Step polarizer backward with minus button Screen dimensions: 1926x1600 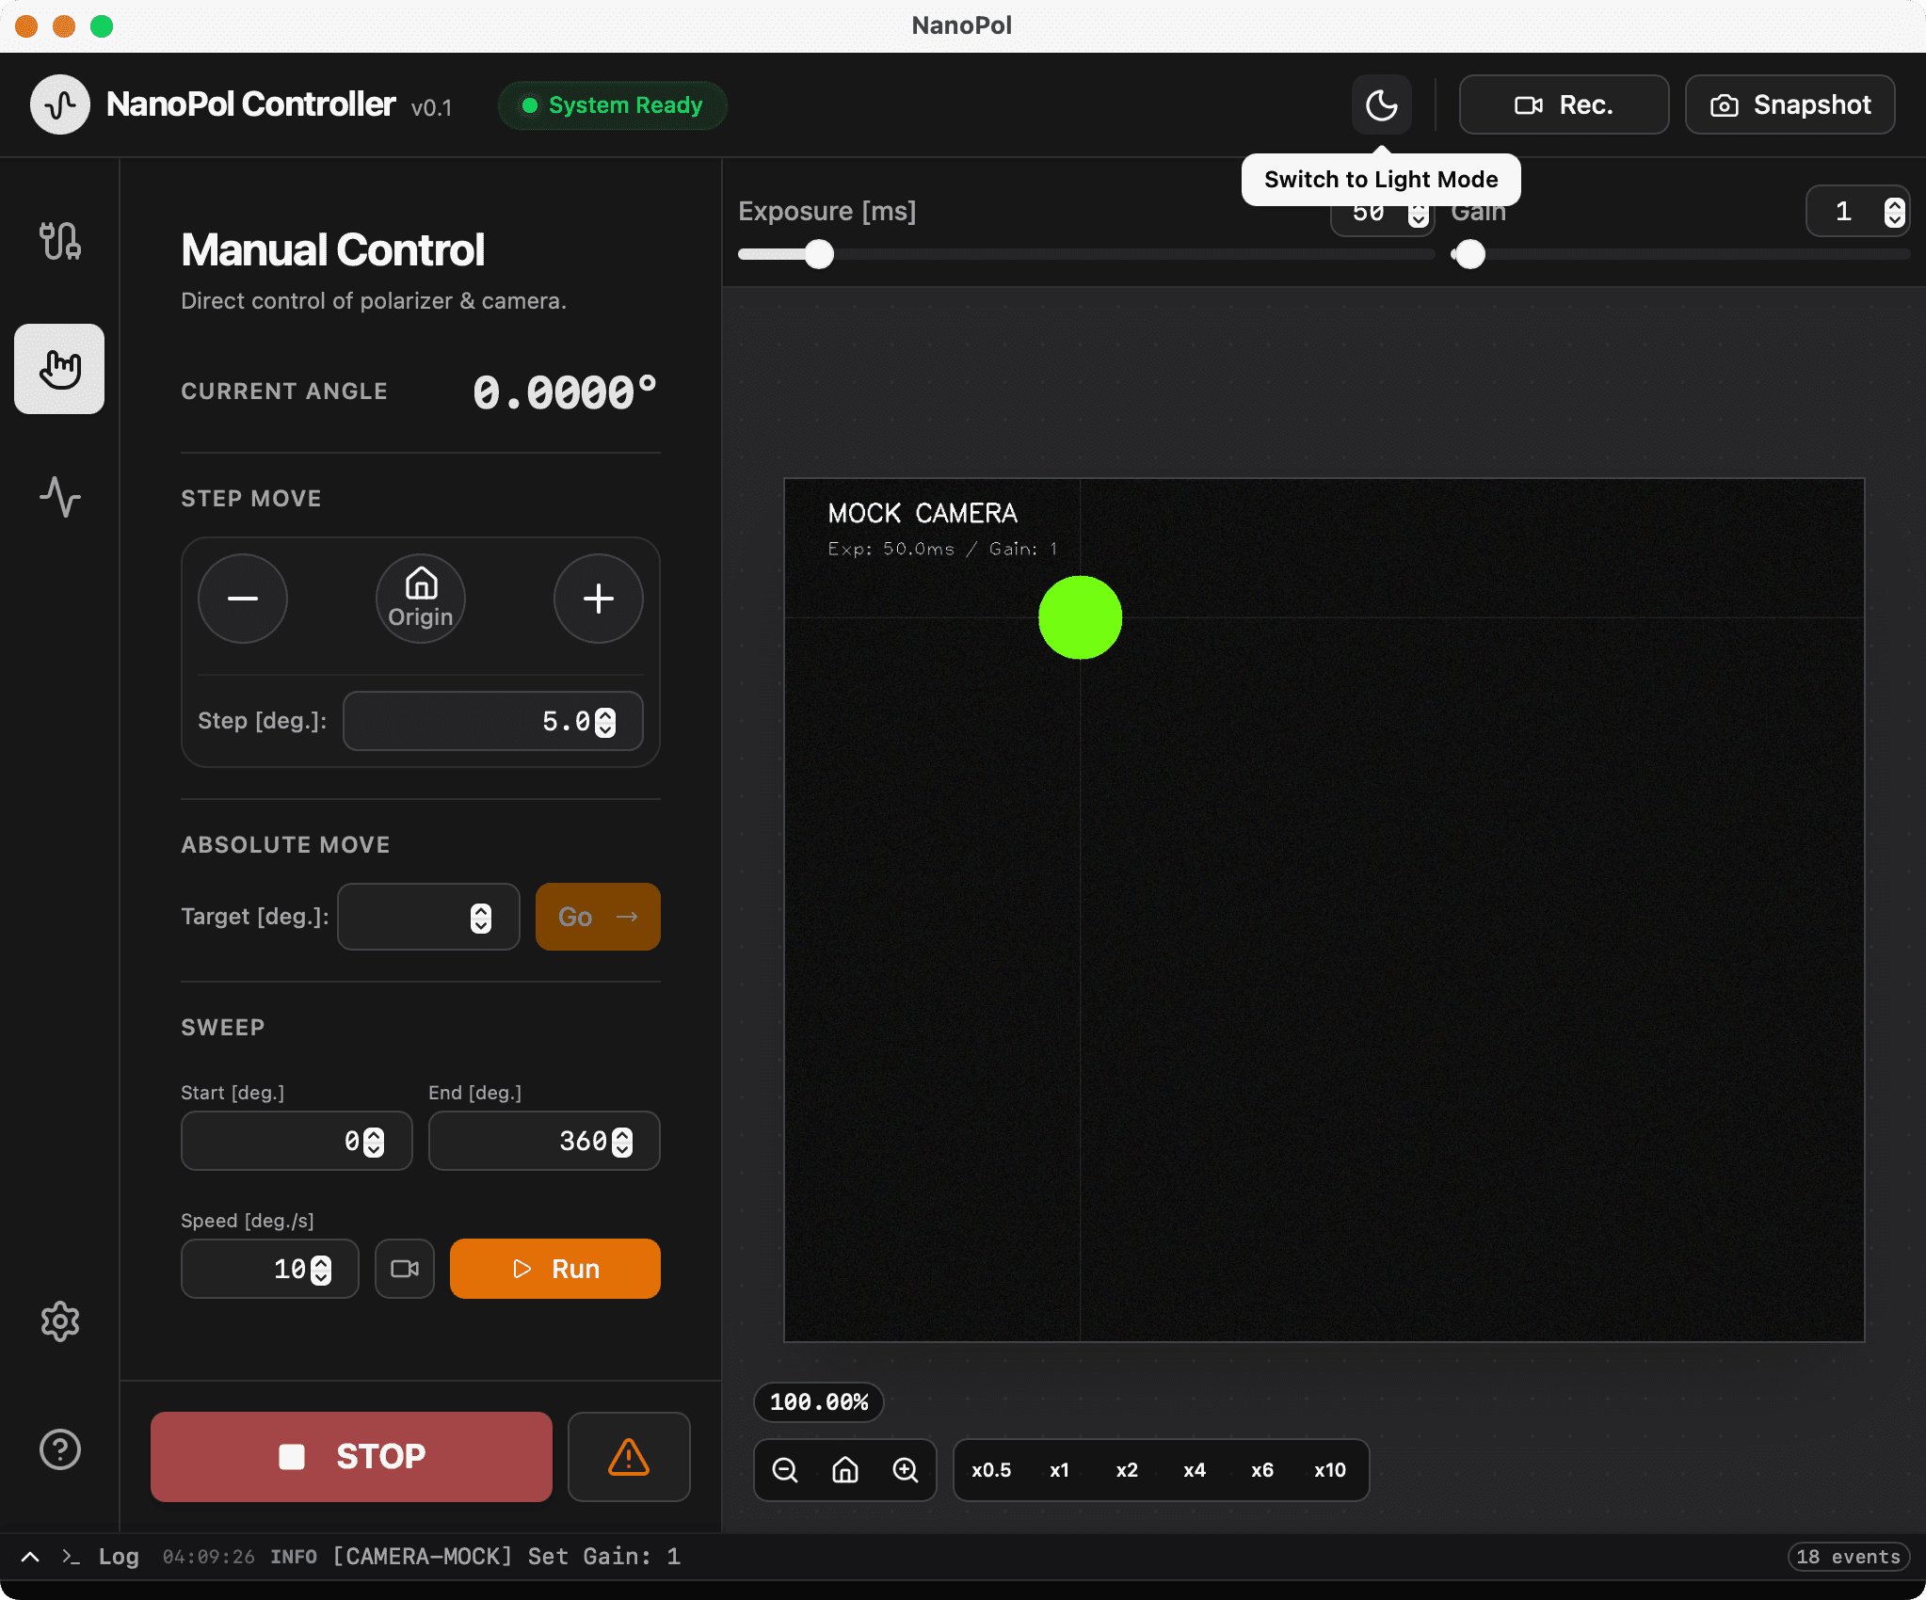(x=243, y=599)
